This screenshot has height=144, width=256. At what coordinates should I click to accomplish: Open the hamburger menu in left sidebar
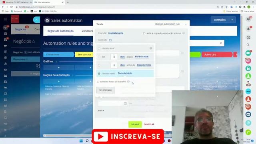pos(5,19)
